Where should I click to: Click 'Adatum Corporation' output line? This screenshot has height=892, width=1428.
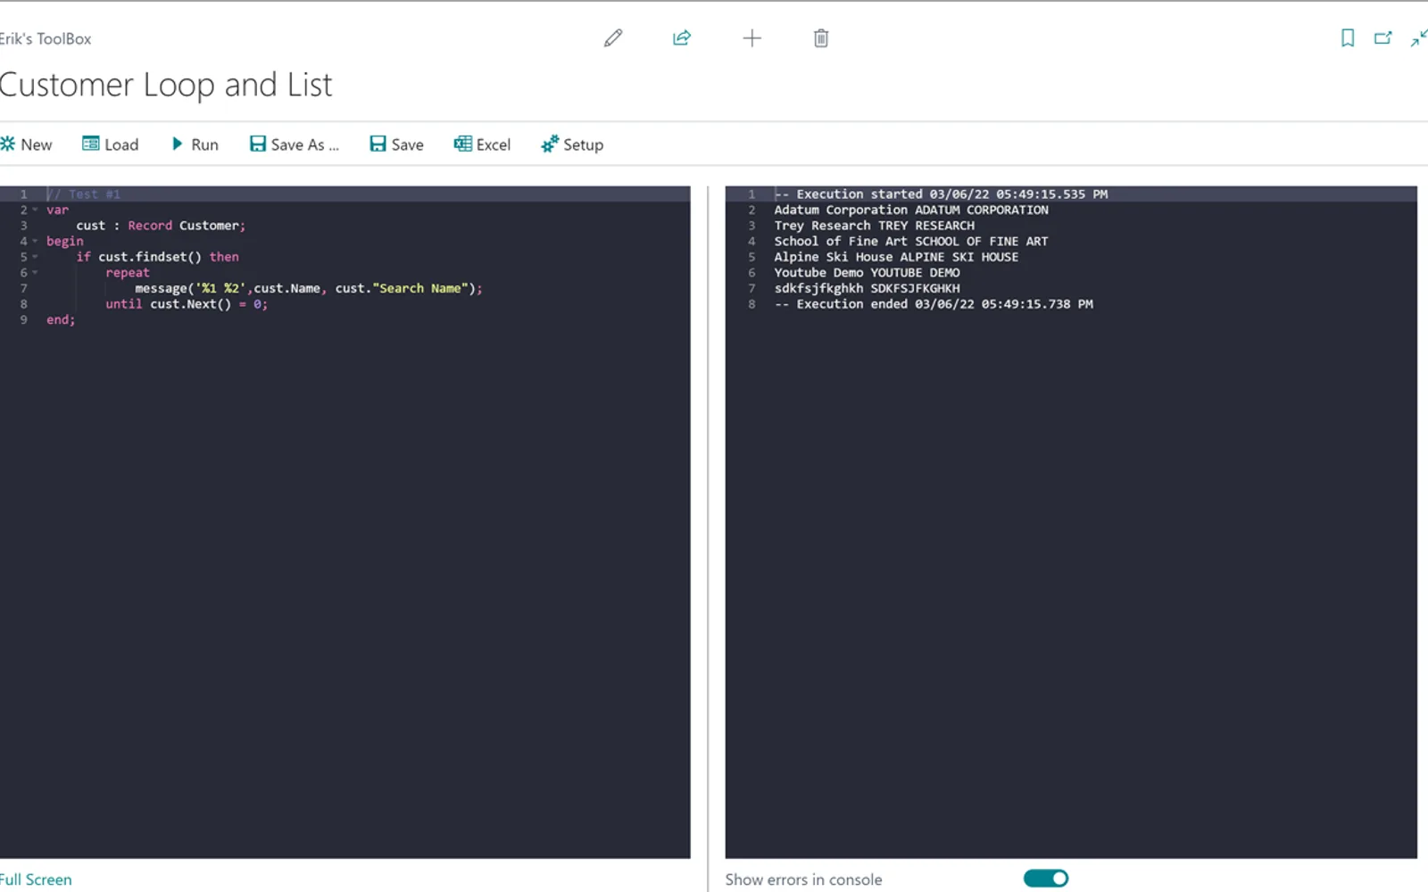[x=911, y=210]
